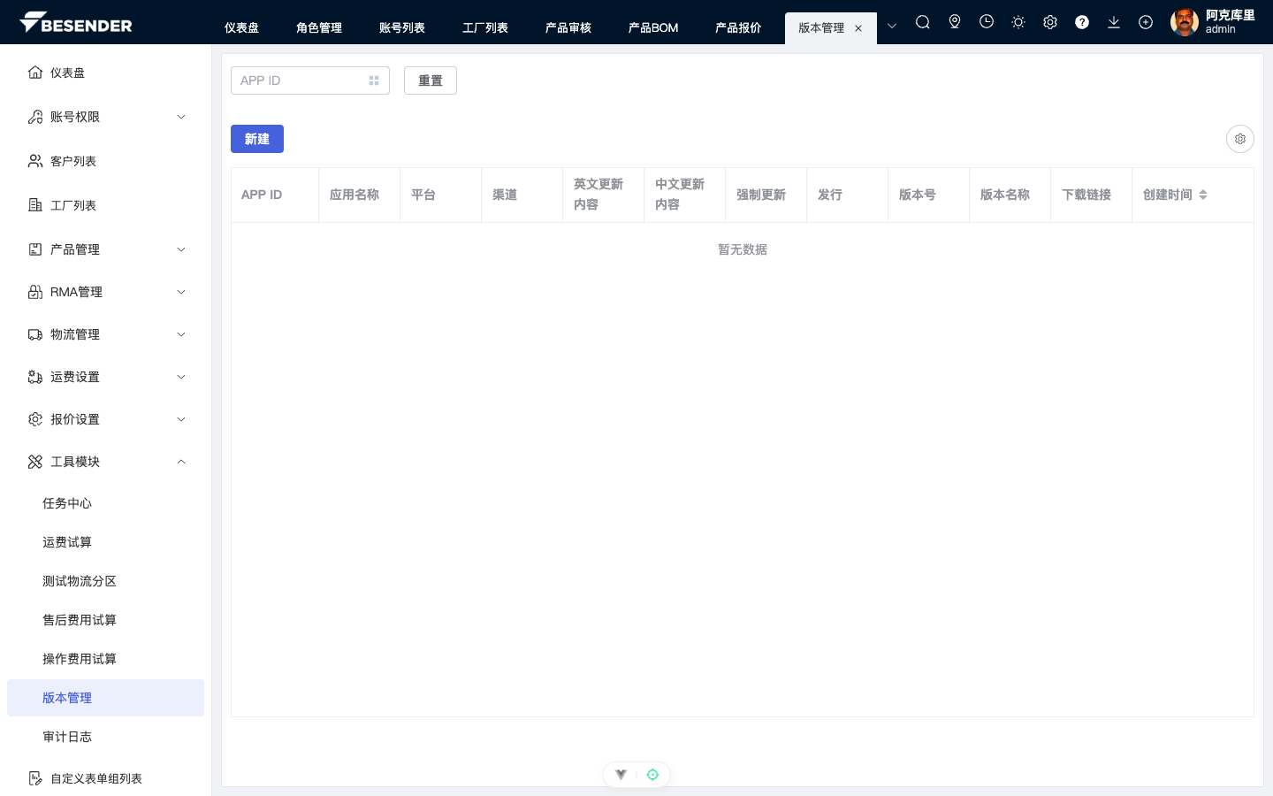This screenshot has width=1273, height=796.
Task: Switch to the 角色管理 tab
Action: click(319, 28)
